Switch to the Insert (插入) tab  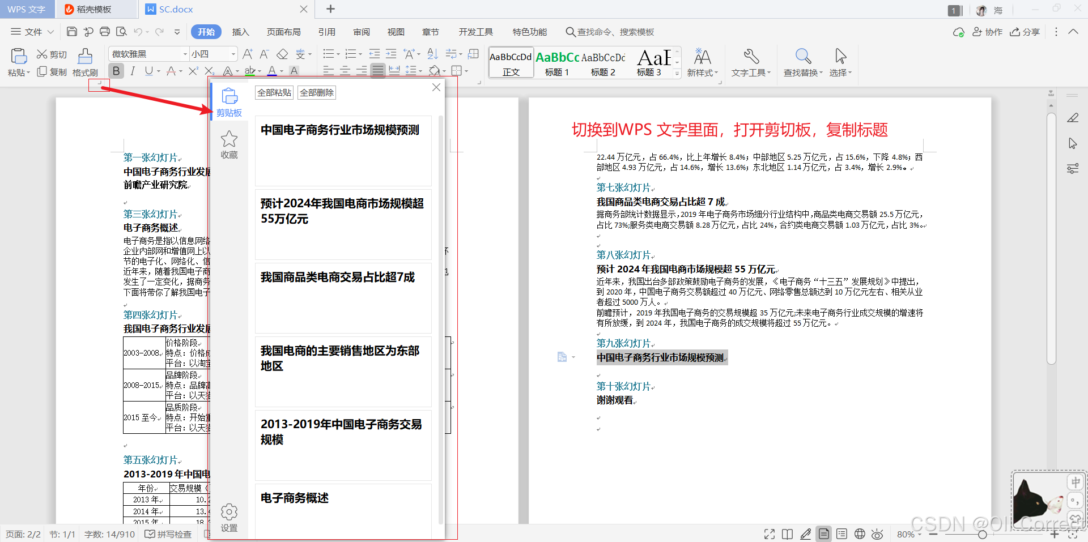[241, 32]
